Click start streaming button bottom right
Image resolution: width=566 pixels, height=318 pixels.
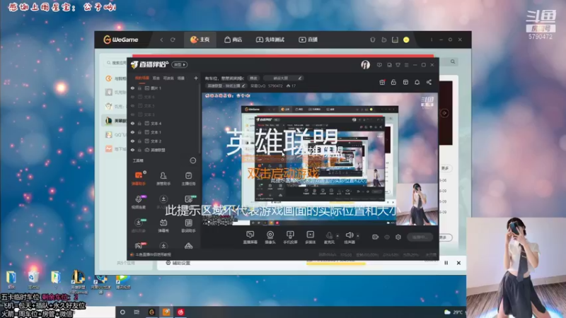[420, 237]
